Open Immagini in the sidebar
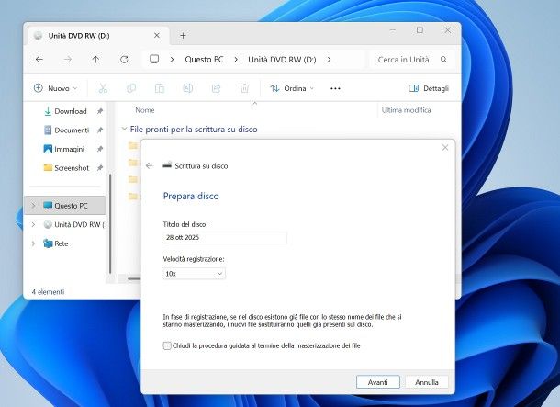 pos(69,149)
